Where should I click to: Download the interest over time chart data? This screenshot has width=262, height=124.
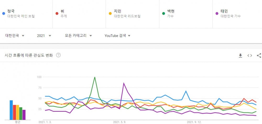pos(241,56)
